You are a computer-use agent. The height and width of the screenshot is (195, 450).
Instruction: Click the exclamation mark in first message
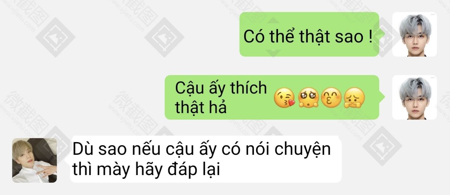(x=370, y=37)
